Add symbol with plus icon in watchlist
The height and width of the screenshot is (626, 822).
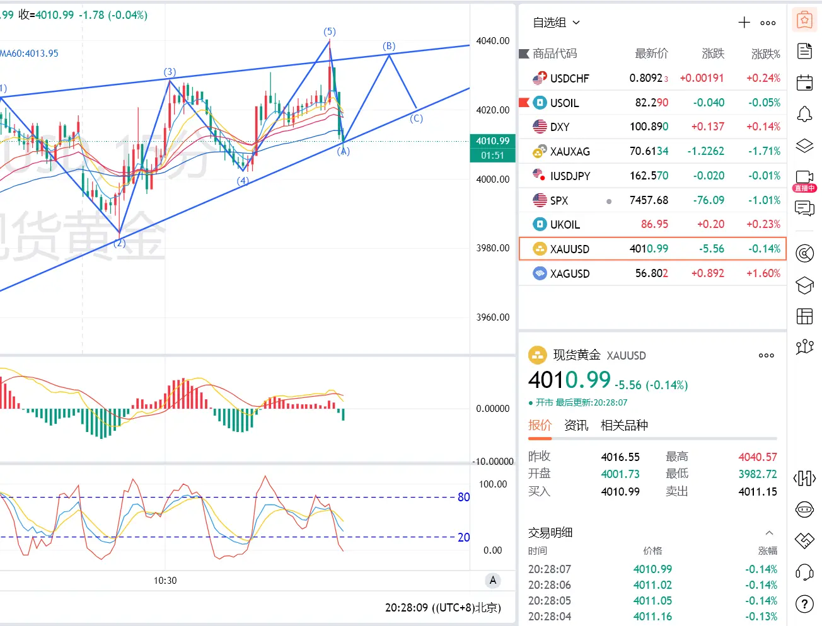coord(744,23)
